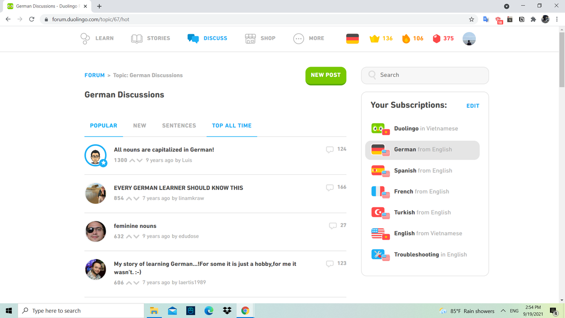Click the address bar URL

pos(91,19)
